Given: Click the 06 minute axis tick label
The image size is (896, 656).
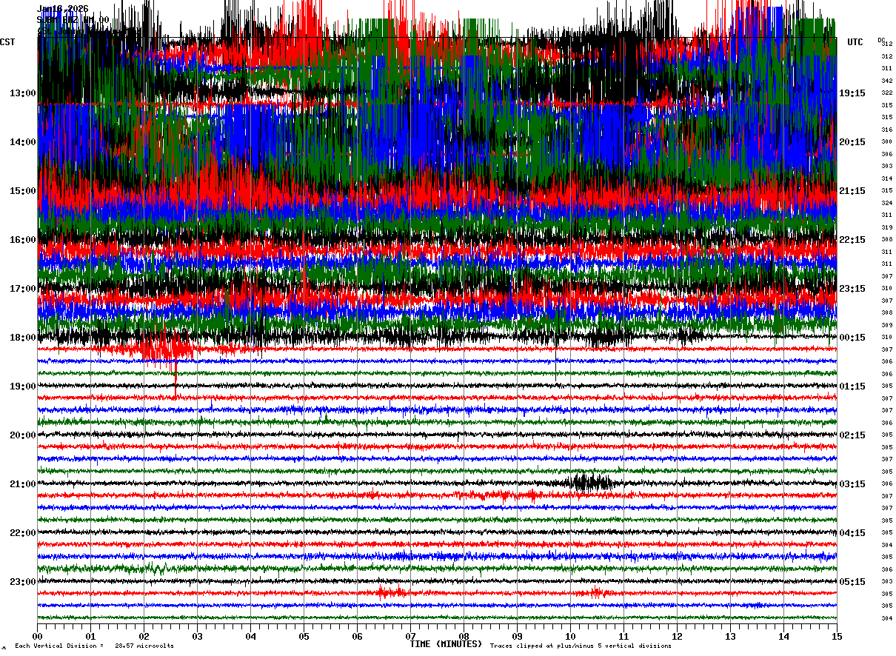Looking at the screenshot, I should pyautogui.click(x=357, y=636).
